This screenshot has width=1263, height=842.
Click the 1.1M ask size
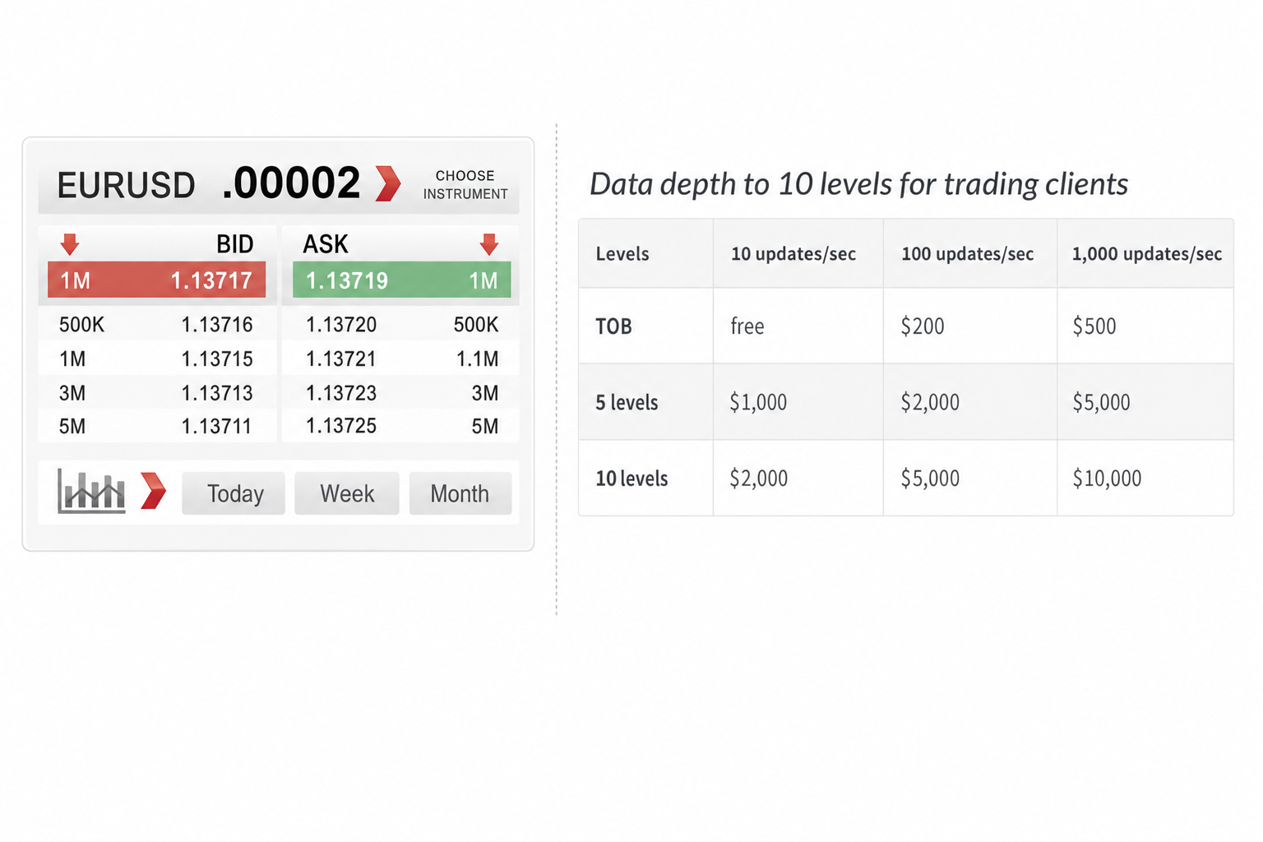[478, 359]
